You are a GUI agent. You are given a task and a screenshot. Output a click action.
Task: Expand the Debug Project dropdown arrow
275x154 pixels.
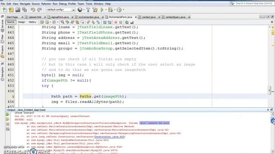[115, 10]
